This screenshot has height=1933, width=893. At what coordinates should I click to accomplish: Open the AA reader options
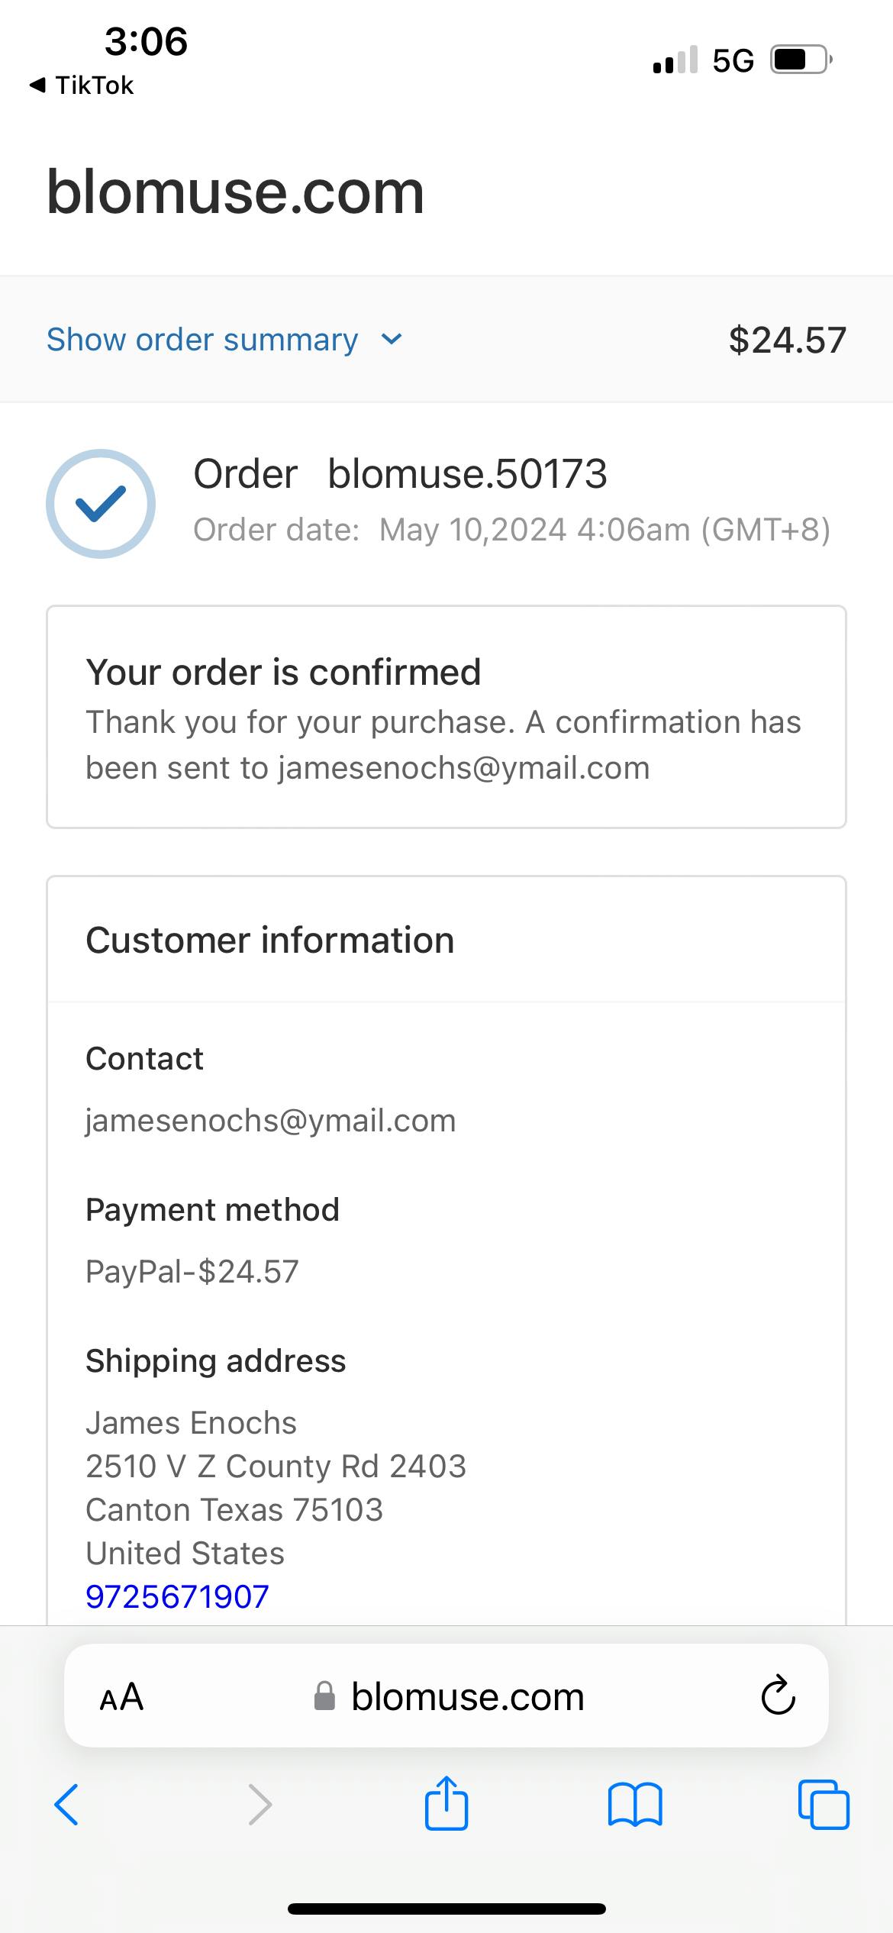pos(121,1697)
